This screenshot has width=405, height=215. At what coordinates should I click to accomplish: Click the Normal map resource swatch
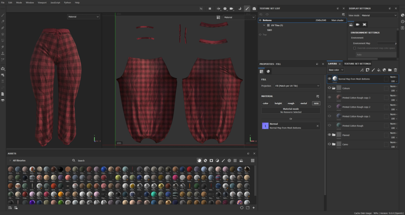265,126
